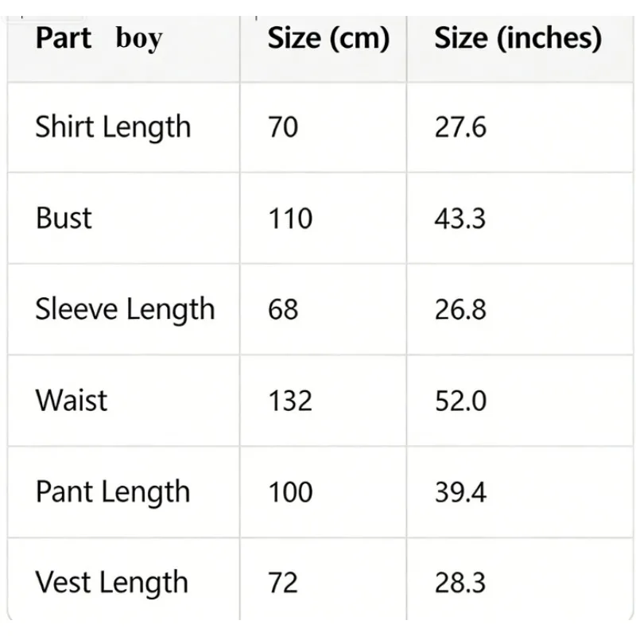
Task: Click the 28.3 inches cell
Action: [460, 584]
